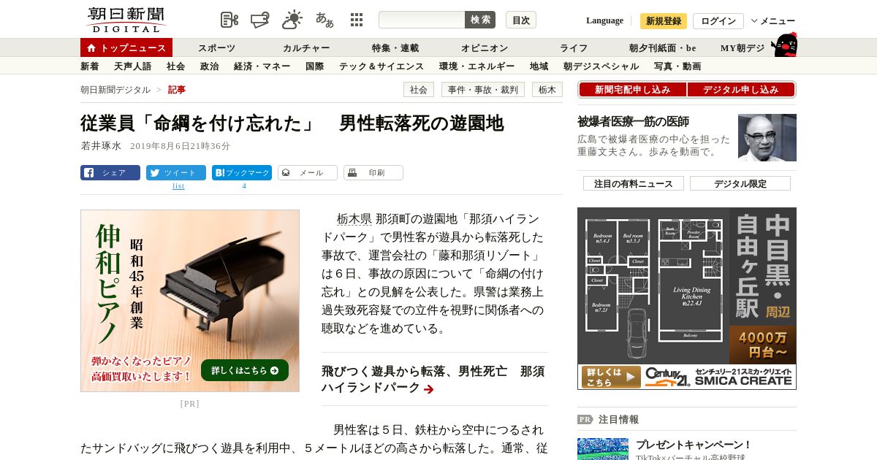Screen dimensions: 877x460
Task: Send article via メール button
Action: point(308,173)
